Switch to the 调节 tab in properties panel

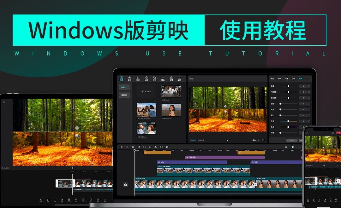click(301, 78)
